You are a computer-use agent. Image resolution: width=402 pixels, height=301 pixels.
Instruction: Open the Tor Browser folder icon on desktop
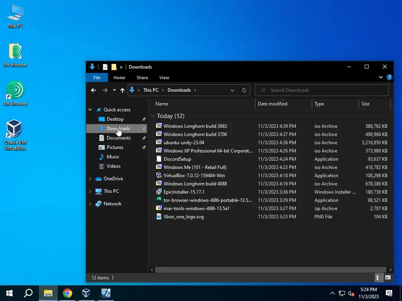tap(15, 55)
